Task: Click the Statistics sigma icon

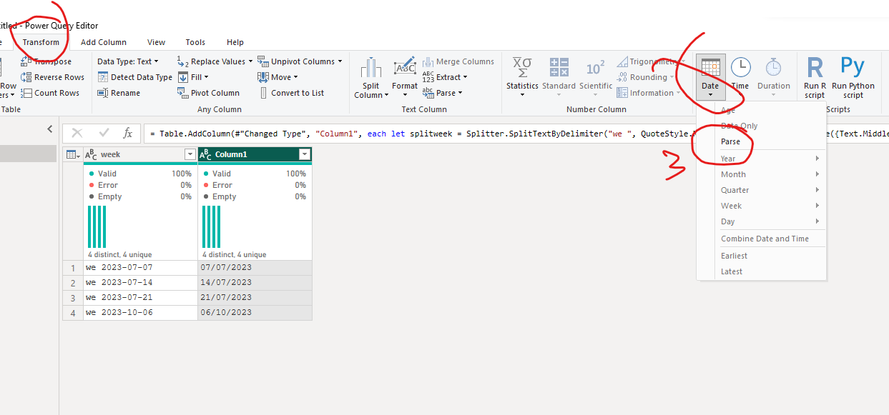Action: [x=522, y=67]
